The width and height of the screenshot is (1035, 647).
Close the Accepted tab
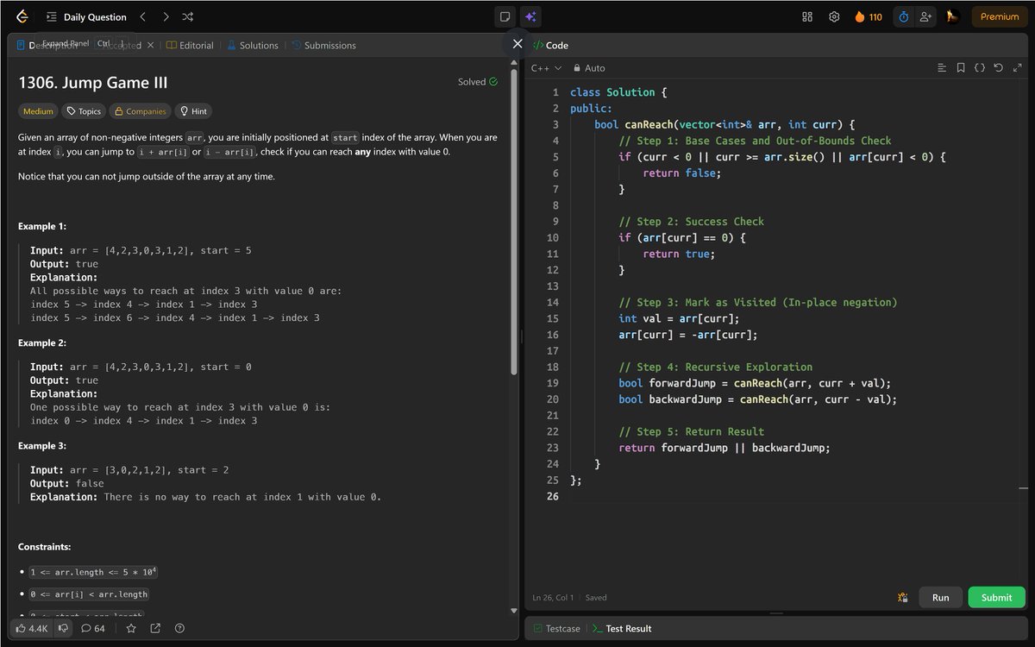(150, 45)
